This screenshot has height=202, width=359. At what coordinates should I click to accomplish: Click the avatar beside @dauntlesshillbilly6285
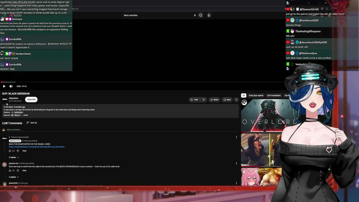[x=293, y=42]
